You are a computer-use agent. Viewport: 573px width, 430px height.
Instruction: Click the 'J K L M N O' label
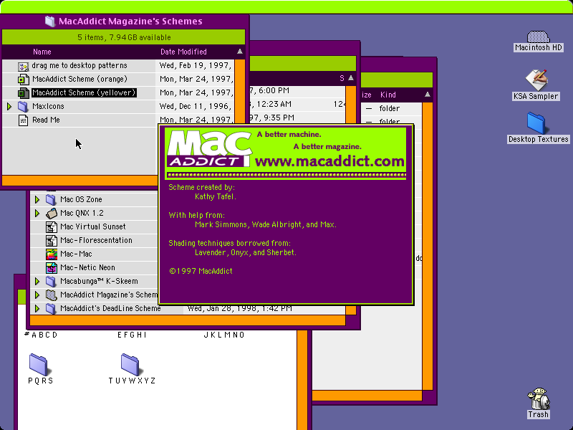coord(224,335)
